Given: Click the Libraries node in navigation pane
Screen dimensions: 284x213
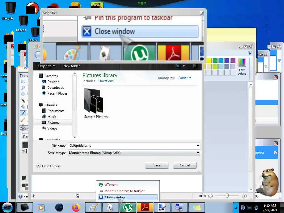Looking at the screenshot, I should point(48,105).
